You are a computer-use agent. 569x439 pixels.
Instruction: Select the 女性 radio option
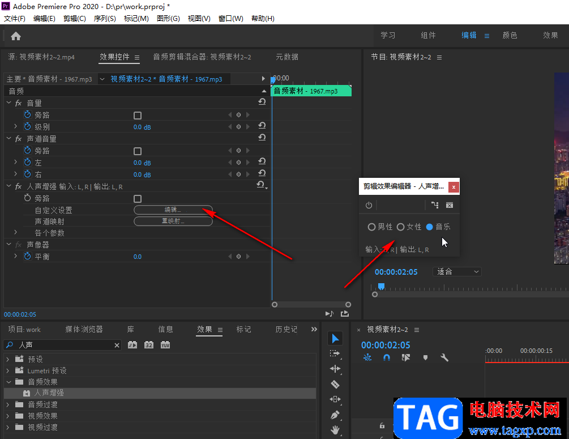point(401,227)
